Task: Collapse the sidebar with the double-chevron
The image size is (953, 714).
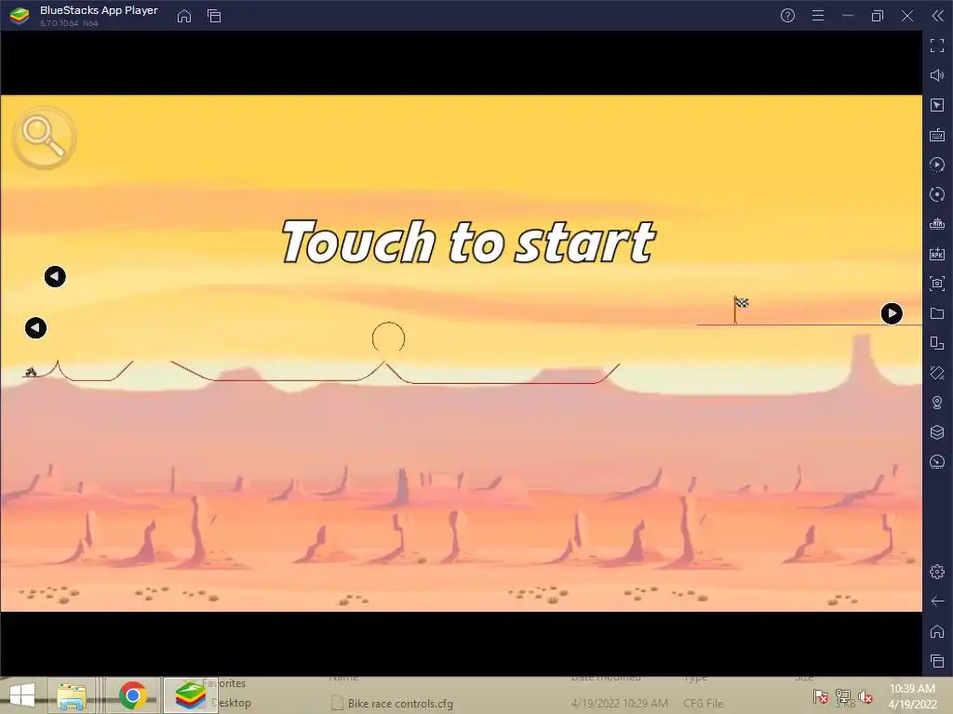Action: [x=938, y=16]
